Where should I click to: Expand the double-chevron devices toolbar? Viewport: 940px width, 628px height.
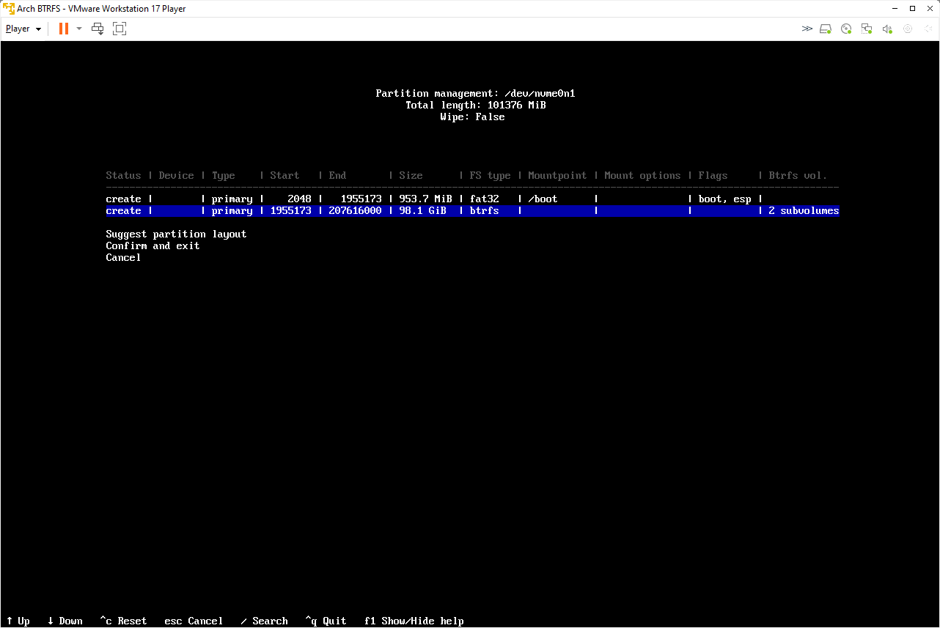tap(807, 29)
